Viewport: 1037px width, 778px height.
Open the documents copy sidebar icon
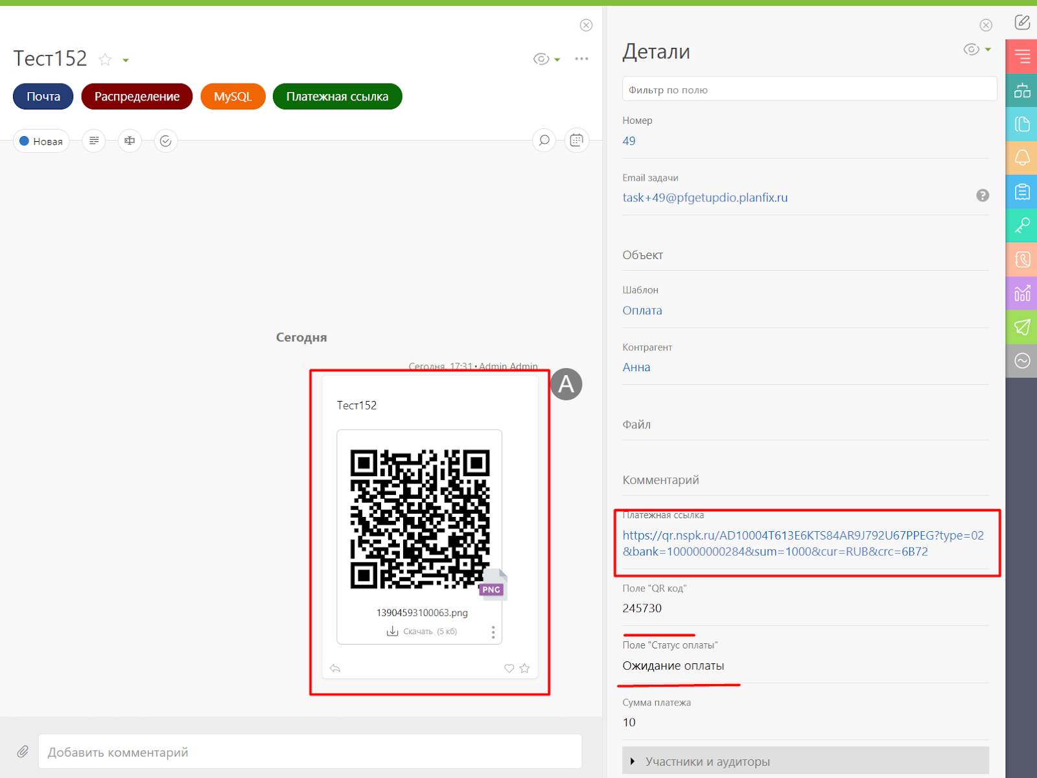click(1022, 124)
